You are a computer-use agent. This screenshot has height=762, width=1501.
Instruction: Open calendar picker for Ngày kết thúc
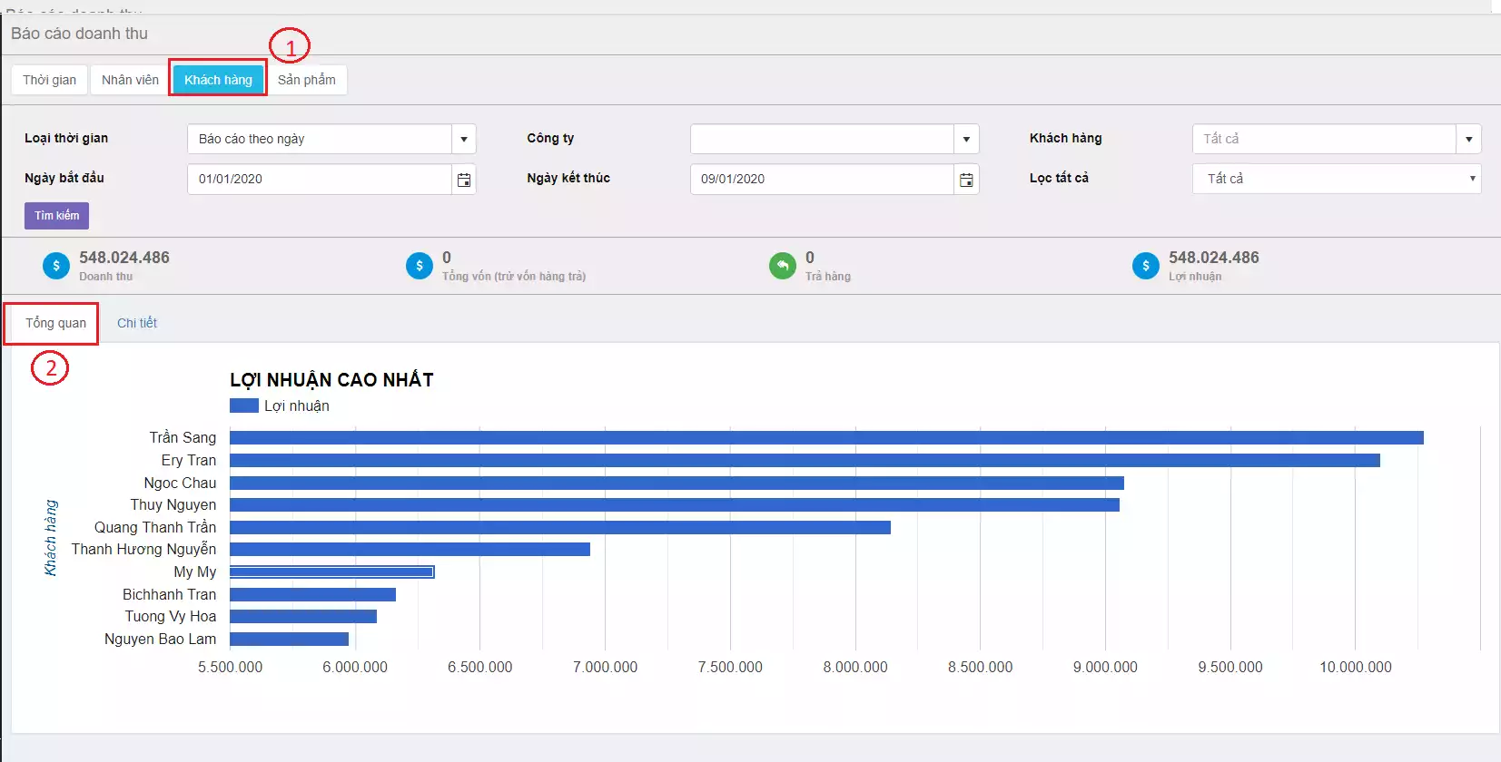tap(966, 180)
